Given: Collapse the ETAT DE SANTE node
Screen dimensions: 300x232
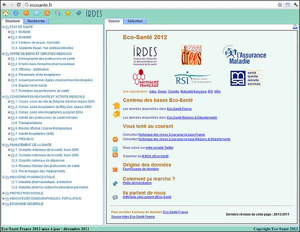Looking at the screenshot, I should 3,27.
